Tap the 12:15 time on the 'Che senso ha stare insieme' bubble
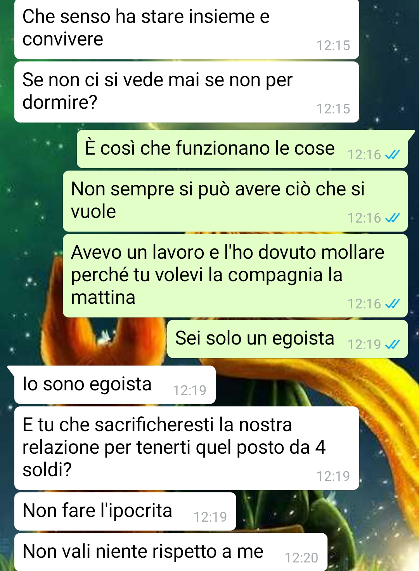The image size is (419, 571). (333, 46)
